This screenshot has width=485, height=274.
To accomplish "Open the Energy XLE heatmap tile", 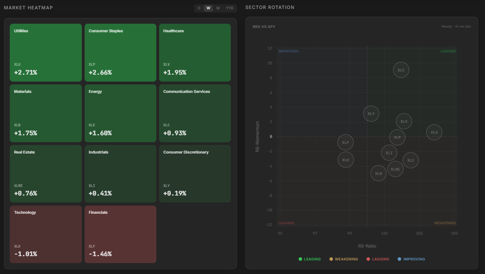I will click(x=120, y=113).
